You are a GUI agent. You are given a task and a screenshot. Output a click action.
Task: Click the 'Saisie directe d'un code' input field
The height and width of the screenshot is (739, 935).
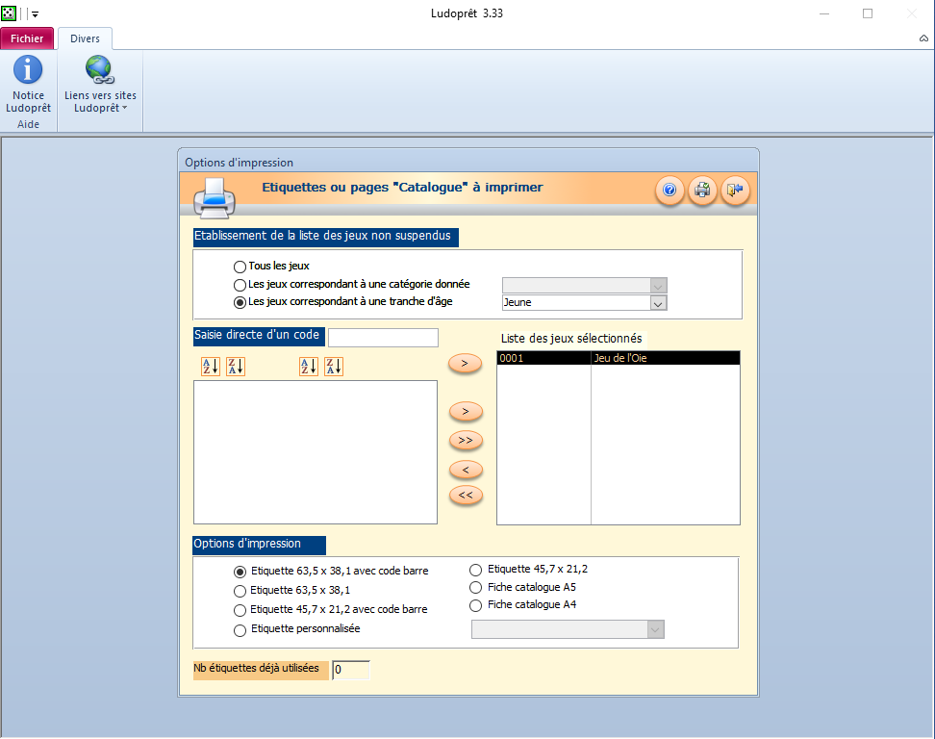(383, 338)
